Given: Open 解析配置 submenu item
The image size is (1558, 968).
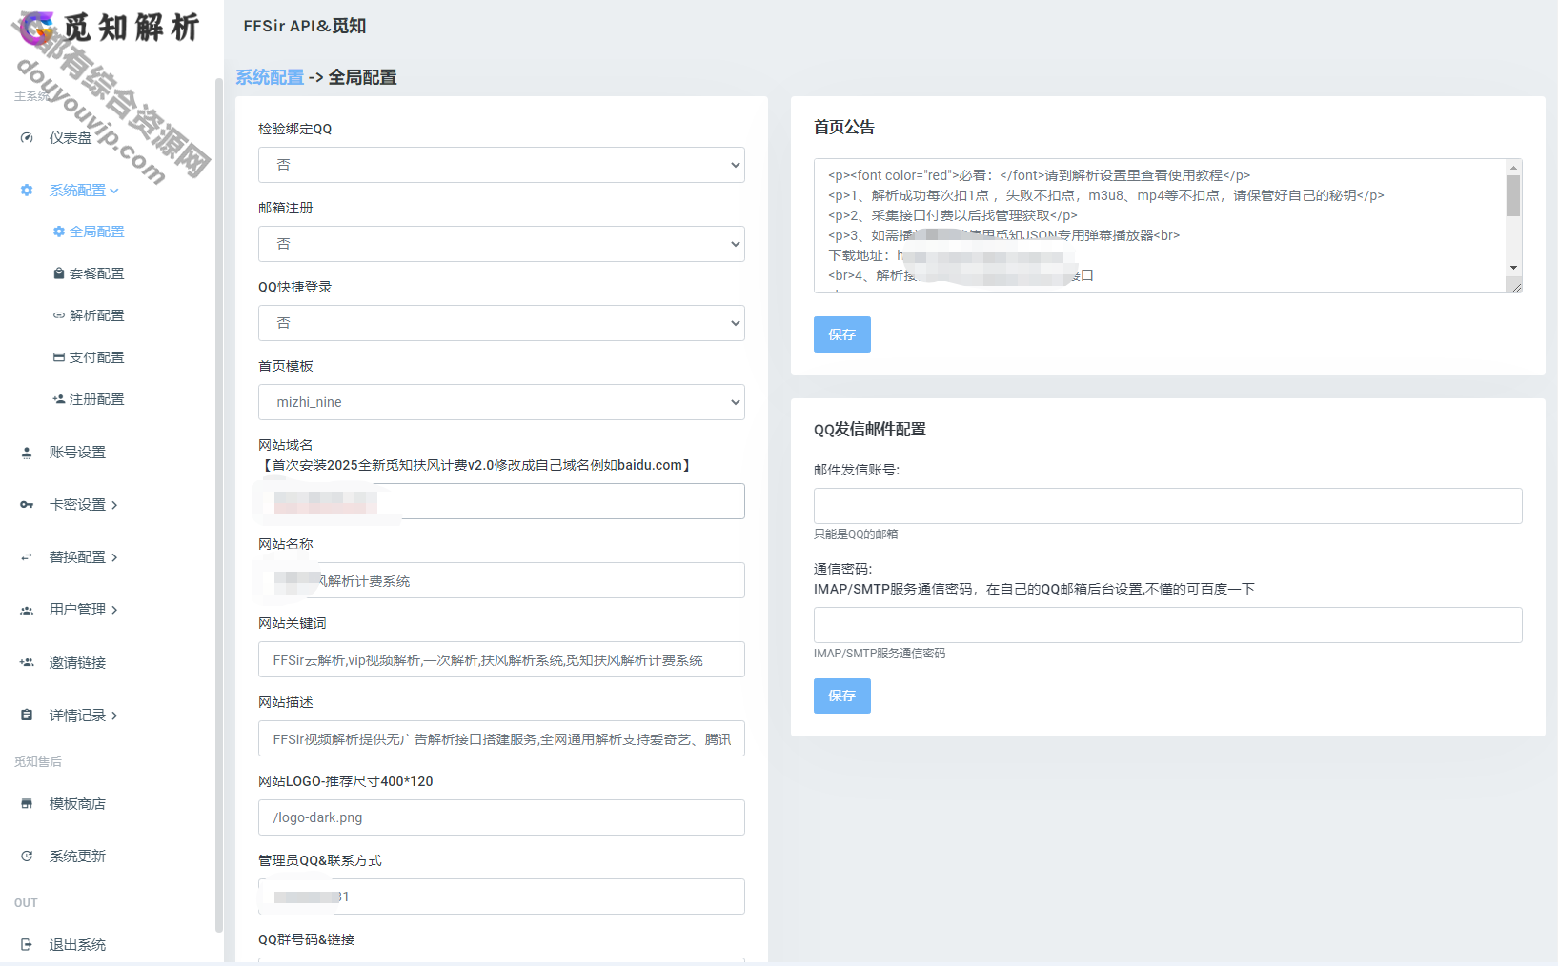Looking at the screenshot, I should 96,315.
